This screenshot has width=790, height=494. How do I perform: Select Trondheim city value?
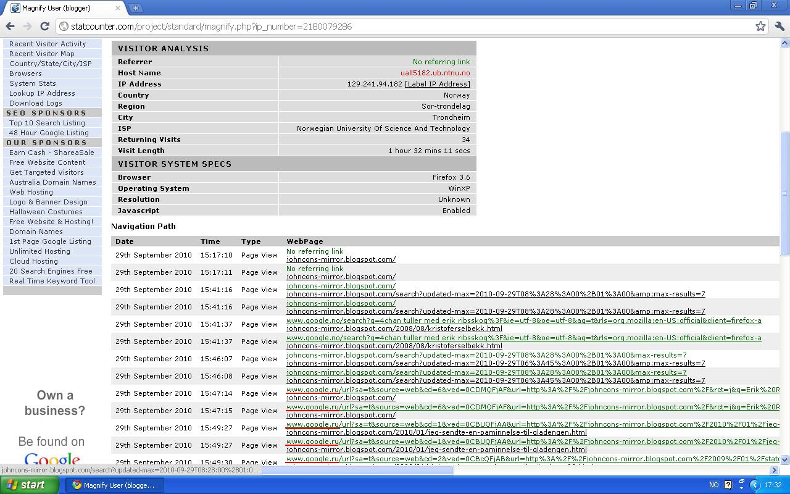[451, 117]
